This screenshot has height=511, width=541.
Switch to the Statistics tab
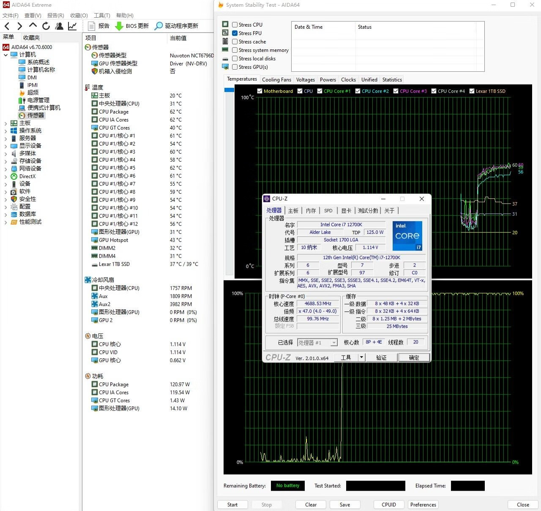392,80
